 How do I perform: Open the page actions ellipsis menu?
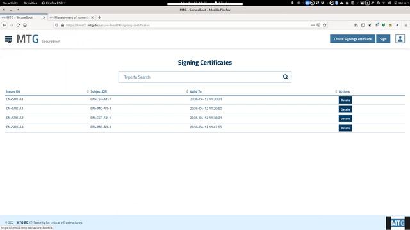(313, 25)
